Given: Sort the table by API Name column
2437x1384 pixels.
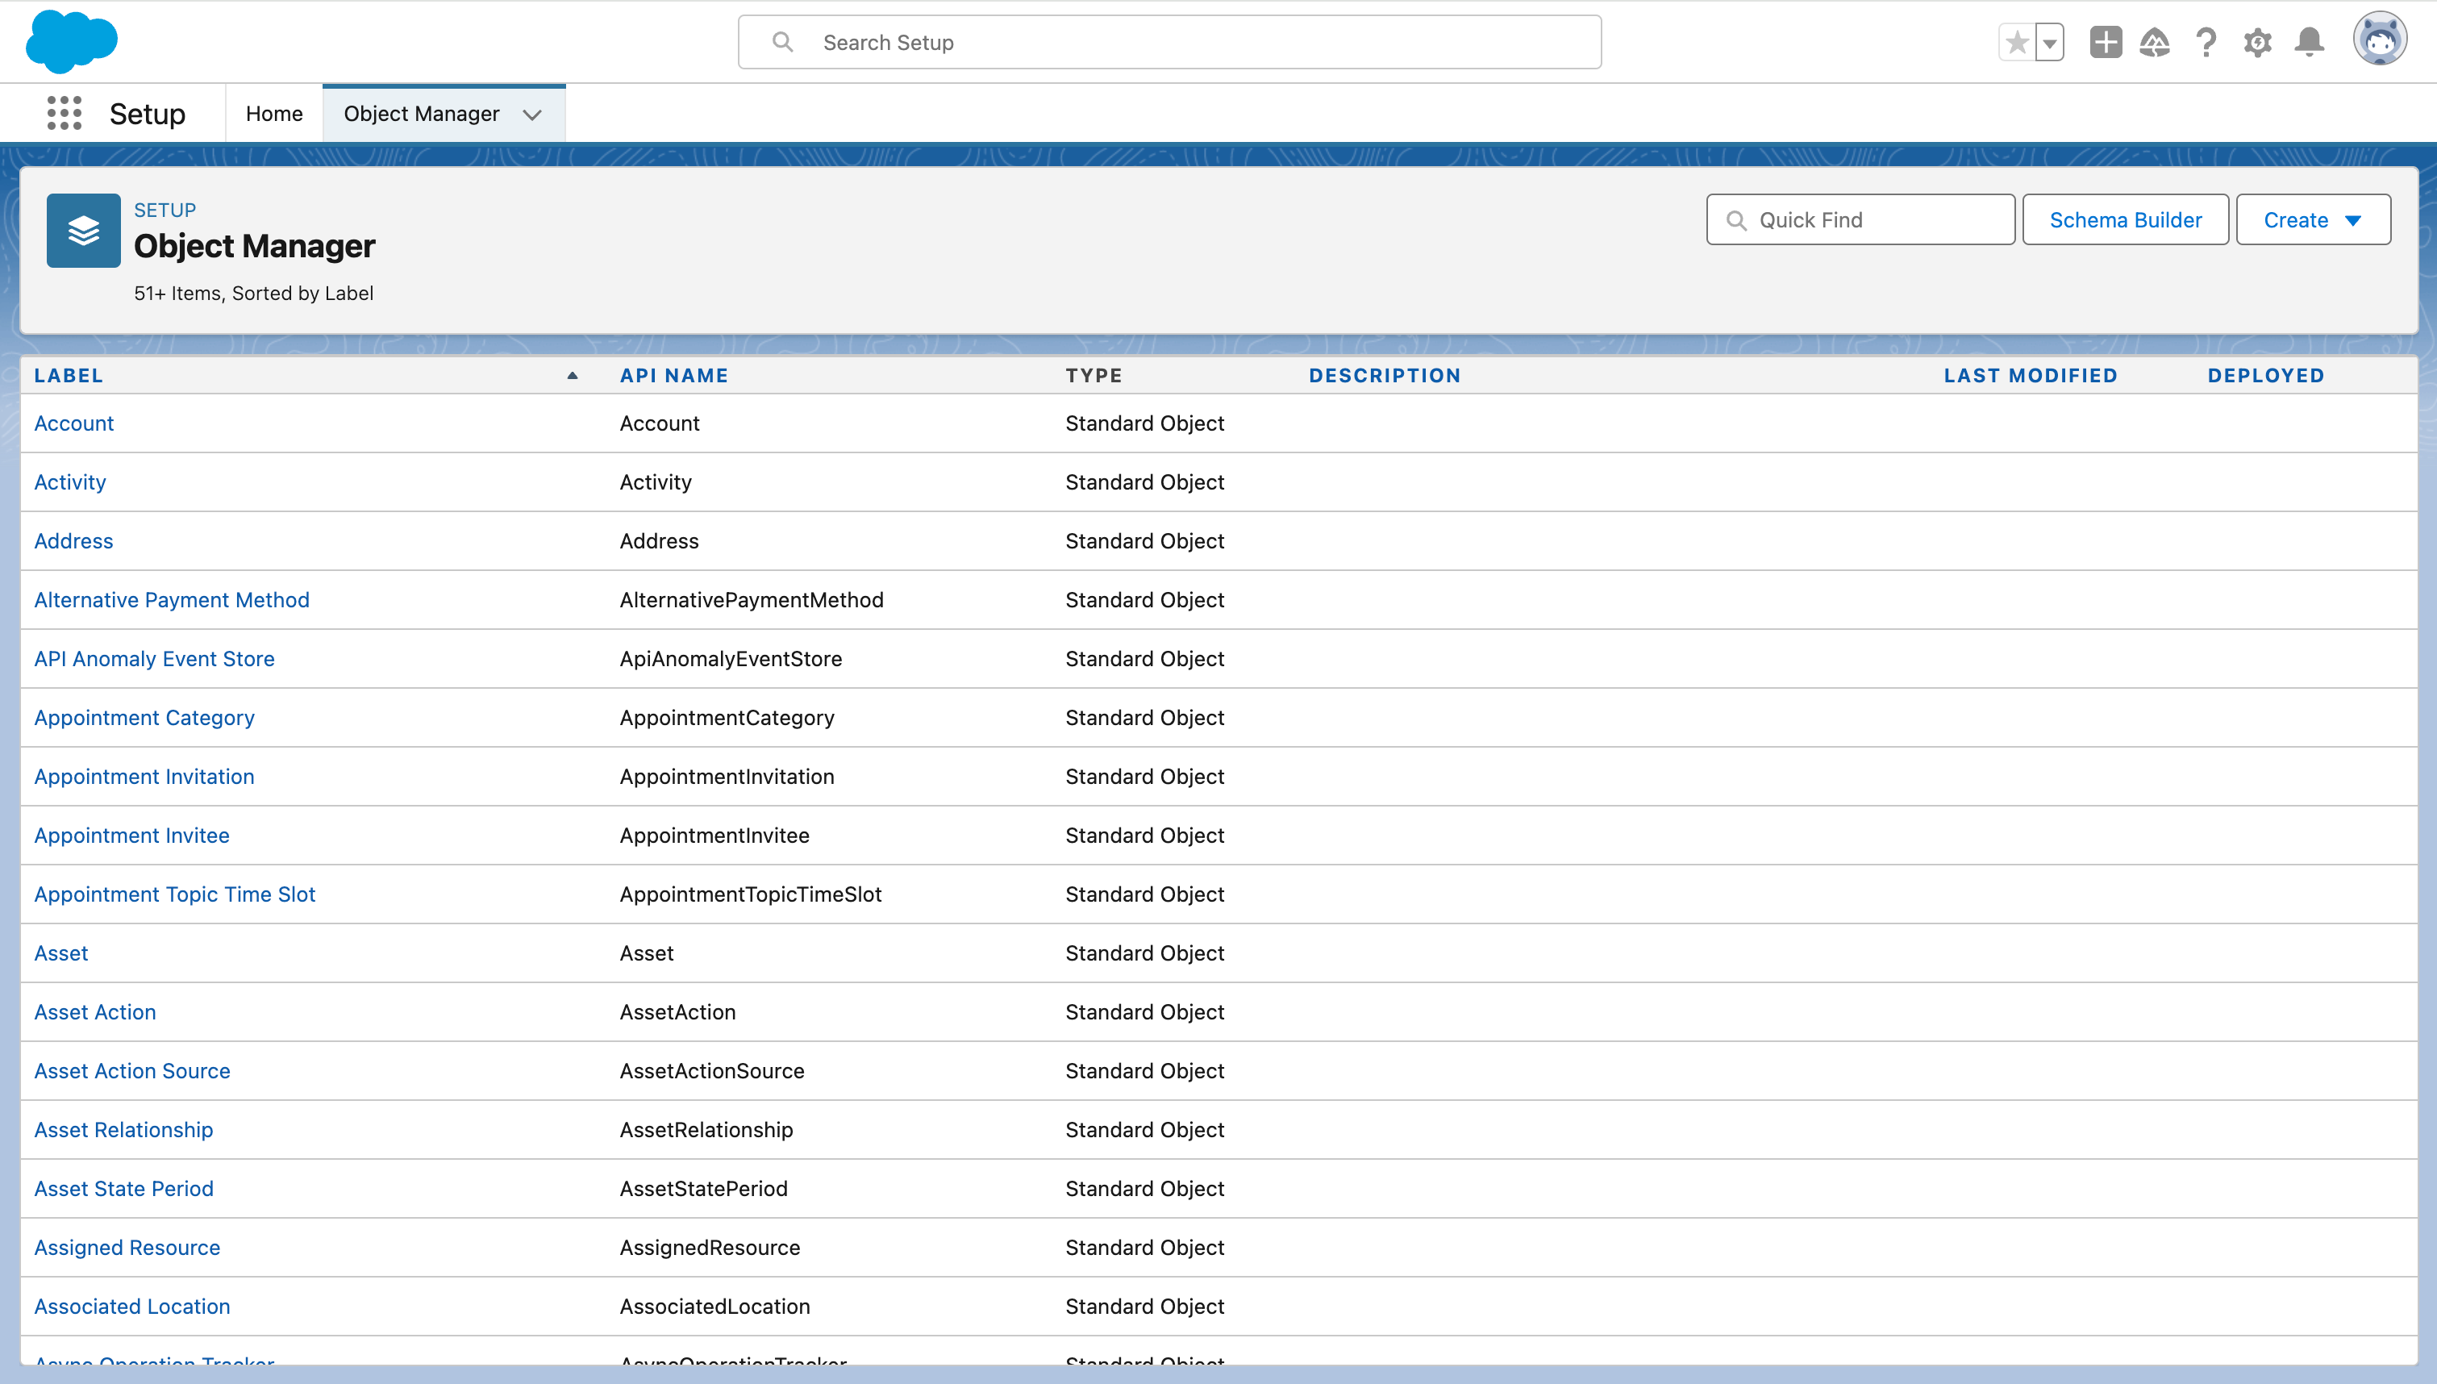Looking at the screenshot, I should pyautogui.click(x=673, y=376).
